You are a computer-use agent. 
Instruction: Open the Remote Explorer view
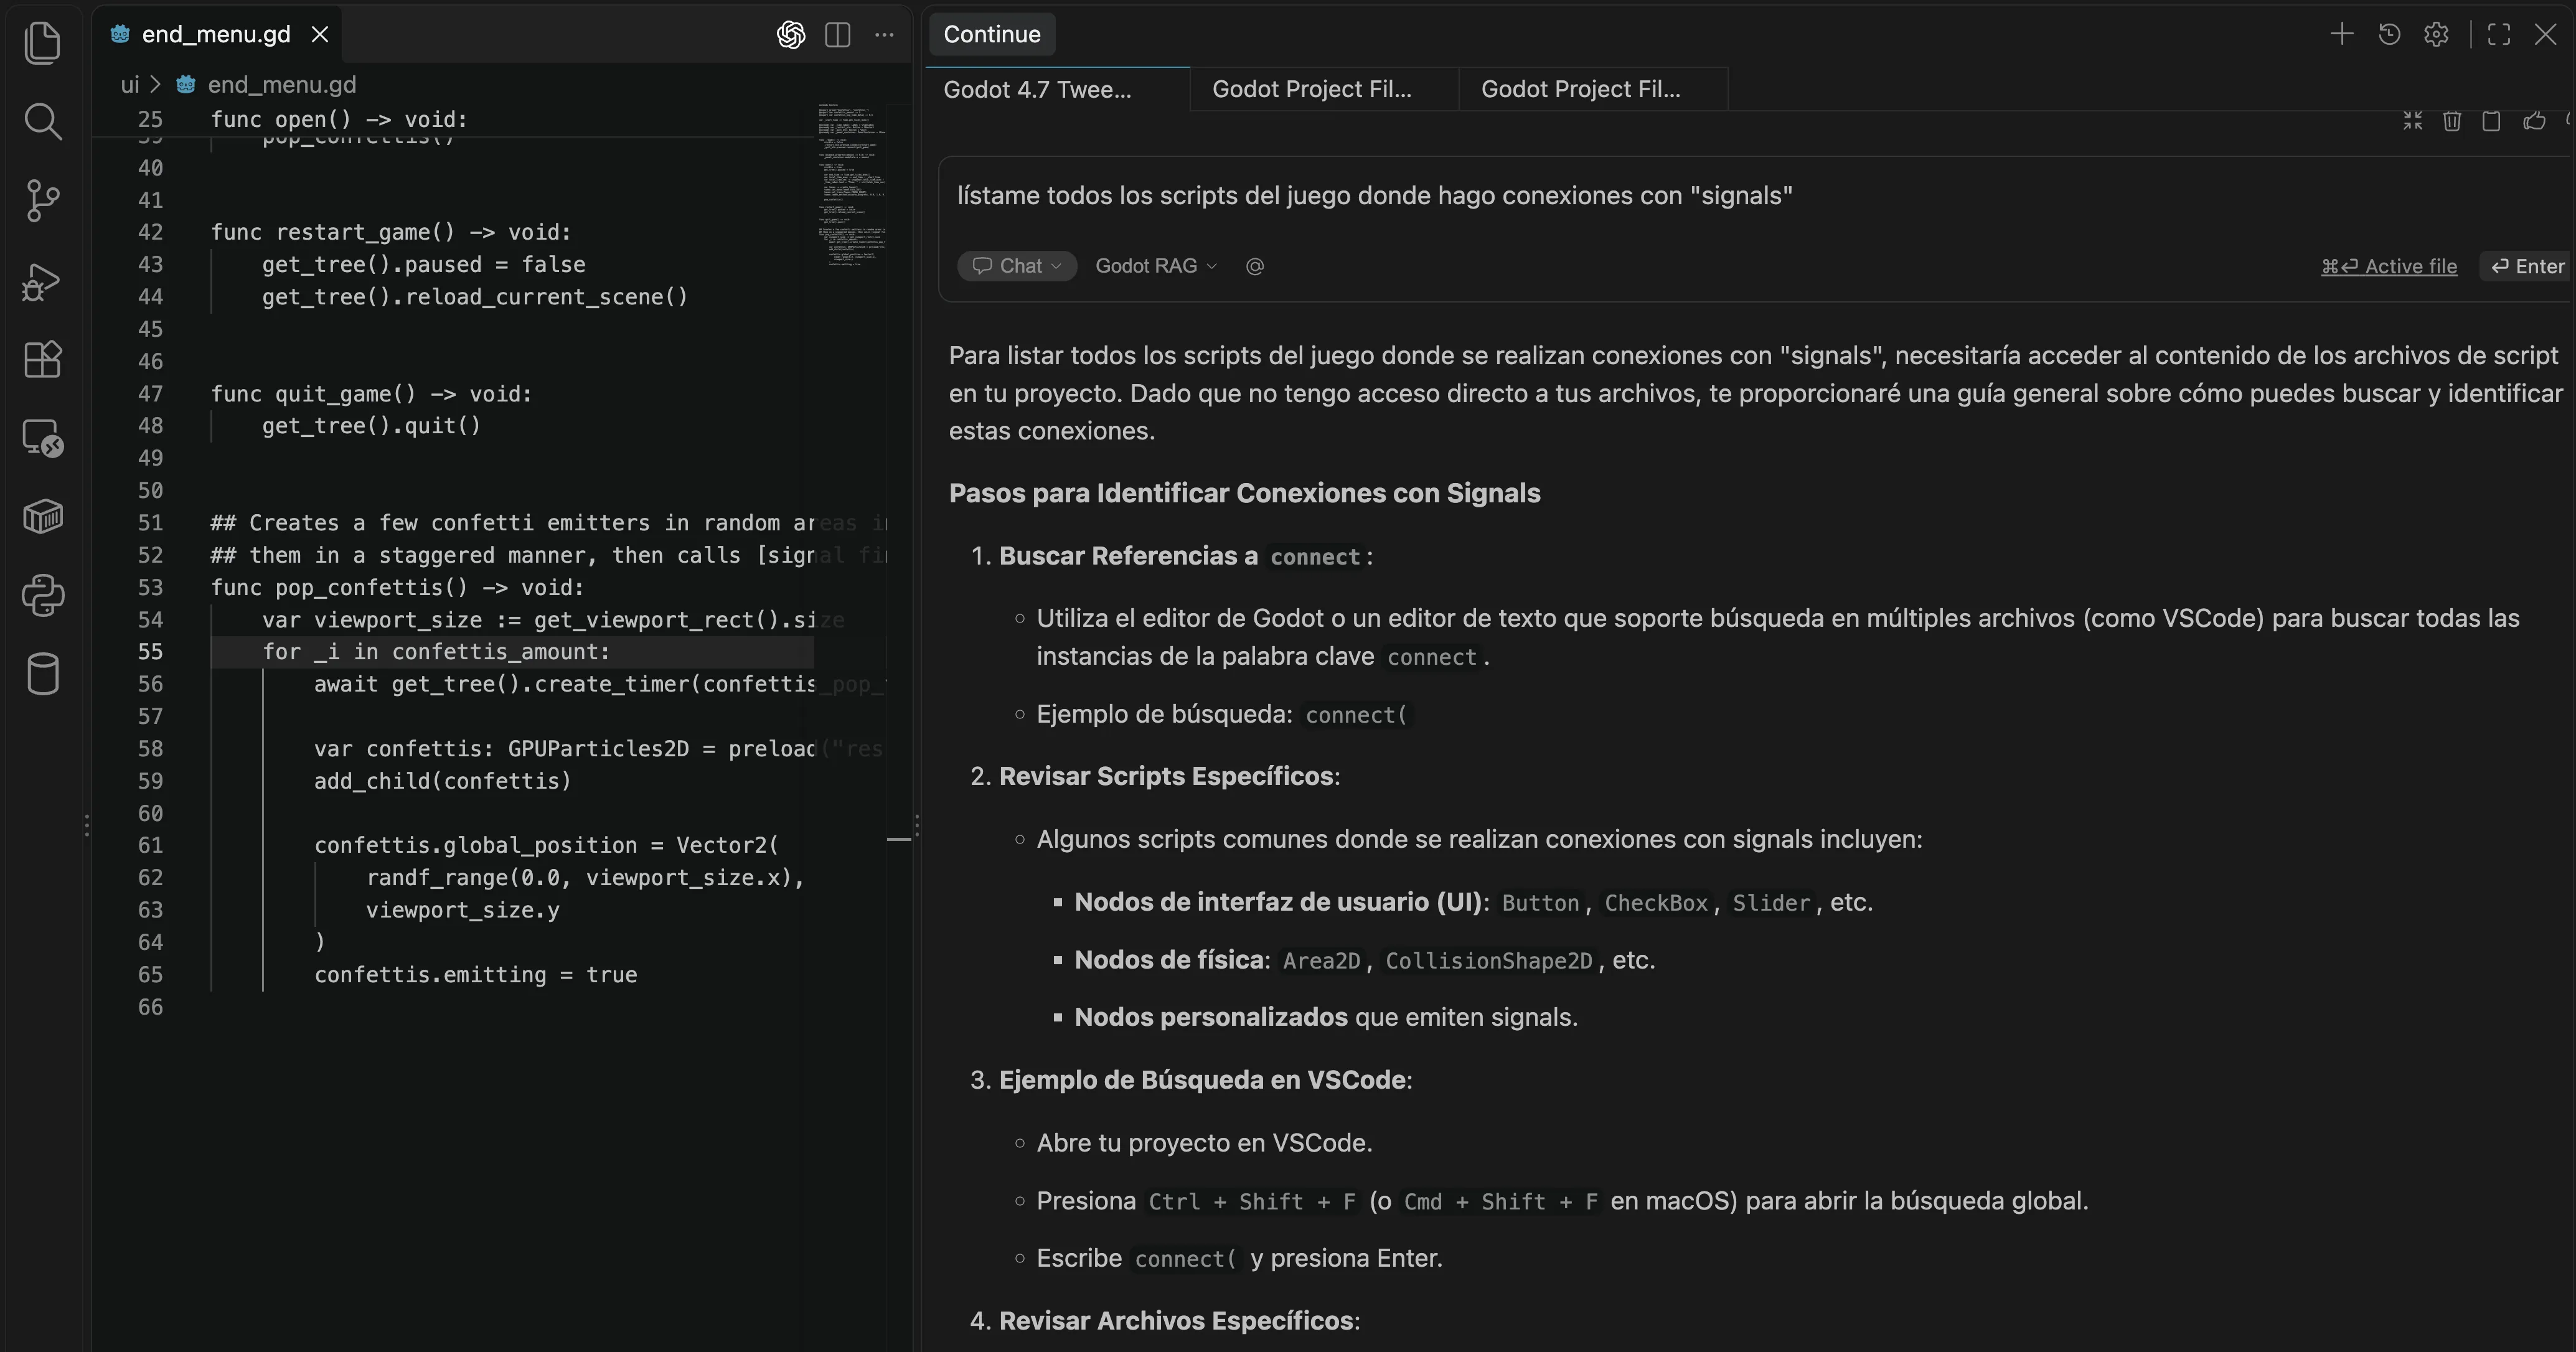pyautogui.click(x=42, y=438)
